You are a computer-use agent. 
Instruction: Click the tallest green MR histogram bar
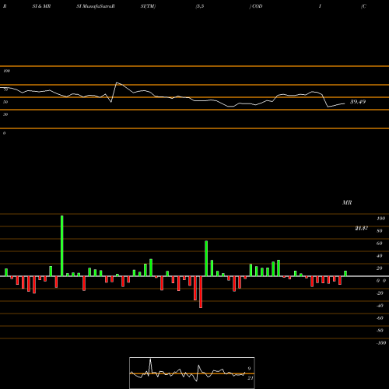point(61,246)
